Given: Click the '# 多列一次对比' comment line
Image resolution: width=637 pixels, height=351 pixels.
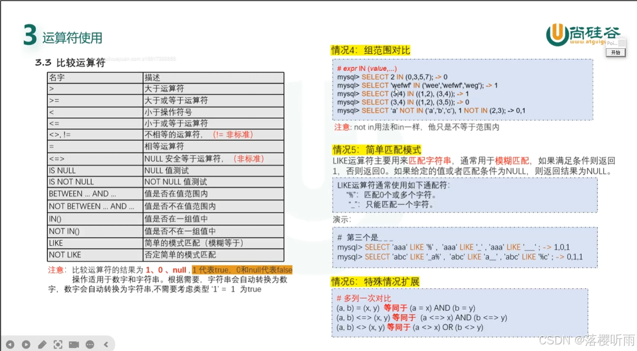Looking at the screenshot, I should 364,298.
